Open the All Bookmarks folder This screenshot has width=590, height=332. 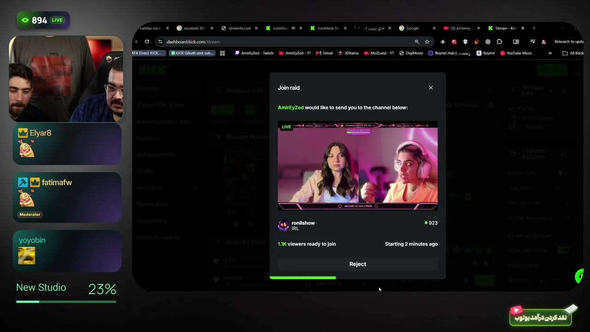[573, 53]
